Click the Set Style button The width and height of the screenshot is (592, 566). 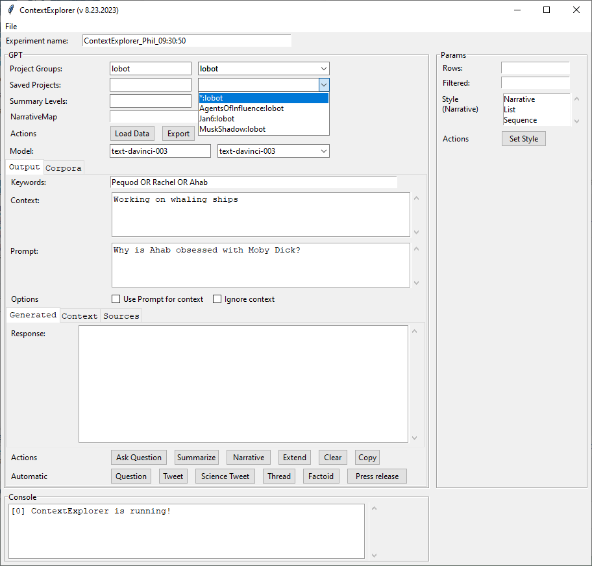523,139
